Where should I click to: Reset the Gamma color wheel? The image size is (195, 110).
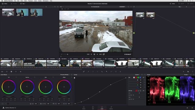[35, 77]
